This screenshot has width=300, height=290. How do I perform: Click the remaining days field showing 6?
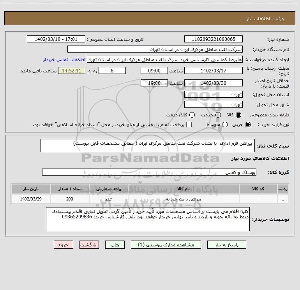[x=112, y=70]
